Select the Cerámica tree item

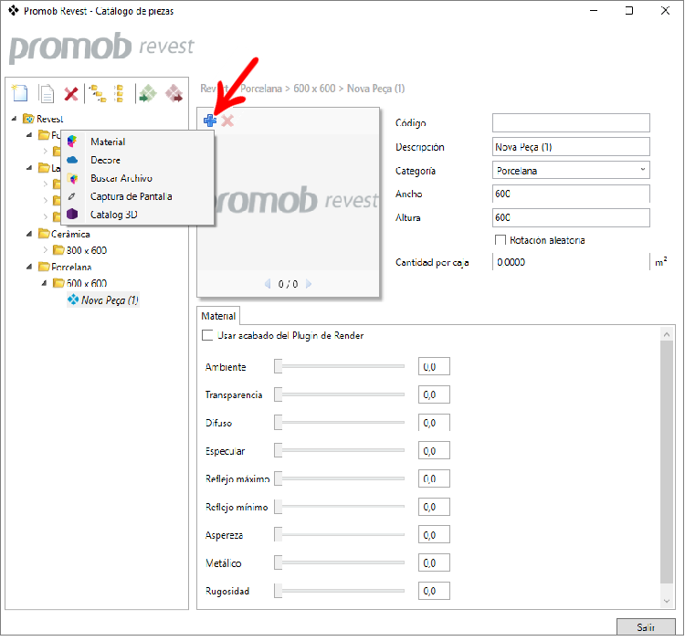(70, 234)
